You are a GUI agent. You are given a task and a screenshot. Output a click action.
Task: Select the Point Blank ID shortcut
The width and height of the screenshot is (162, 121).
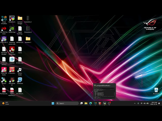(x=12, y=81)
